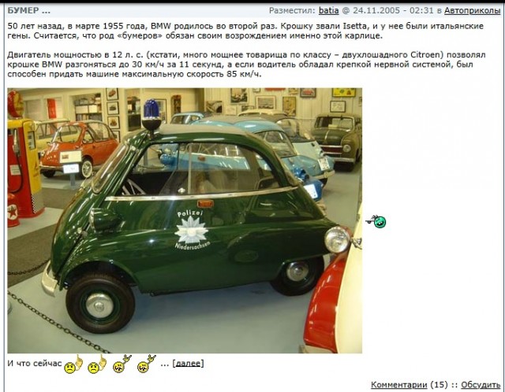Click the paragraph starting '50 лет назад'

coord(245,31)
